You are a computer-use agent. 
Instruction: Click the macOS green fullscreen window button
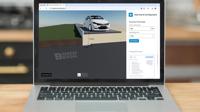pyautogui.click(x=44, y=5)
